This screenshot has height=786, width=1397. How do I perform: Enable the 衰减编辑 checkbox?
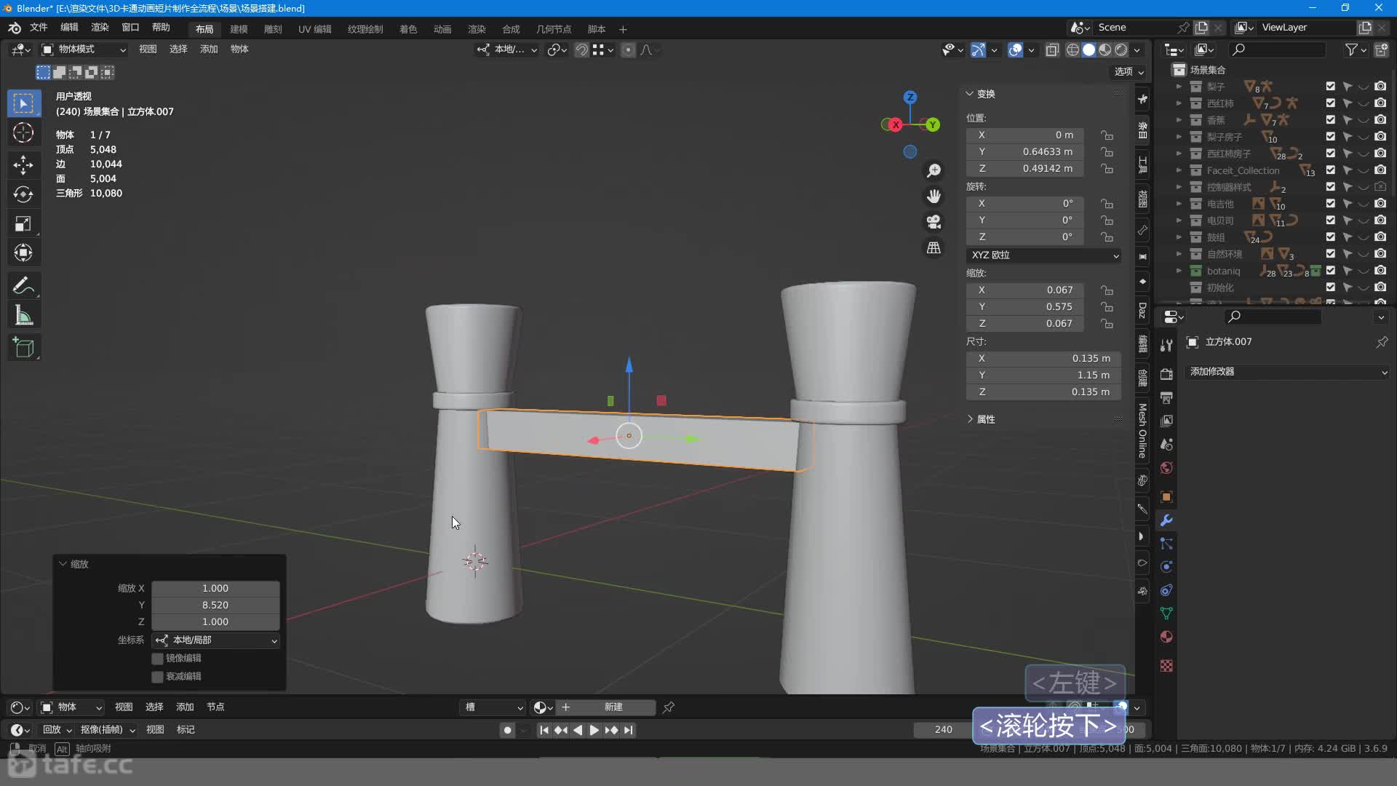[157, 677]
